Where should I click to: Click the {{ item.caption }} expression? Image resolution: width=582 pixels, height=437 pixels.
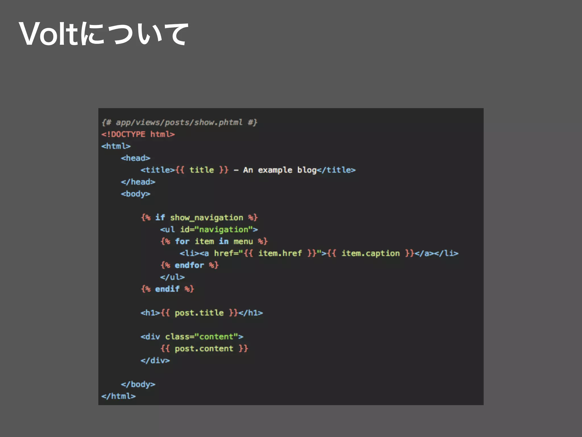(x=371, y=253)
